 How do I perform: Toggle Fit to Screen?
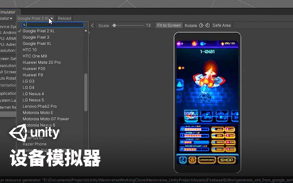point(169,25)
